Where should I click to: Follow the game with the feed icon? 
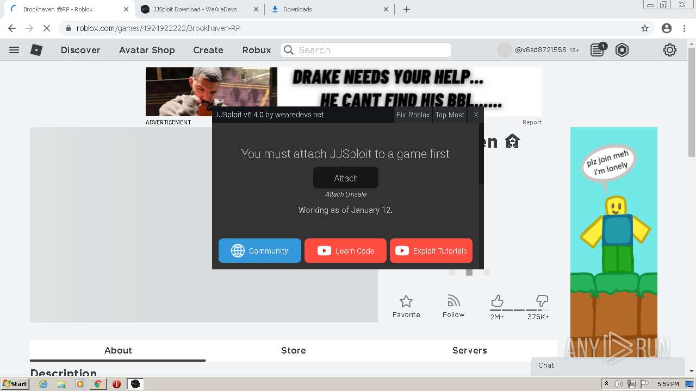click(x=453, y=301)
